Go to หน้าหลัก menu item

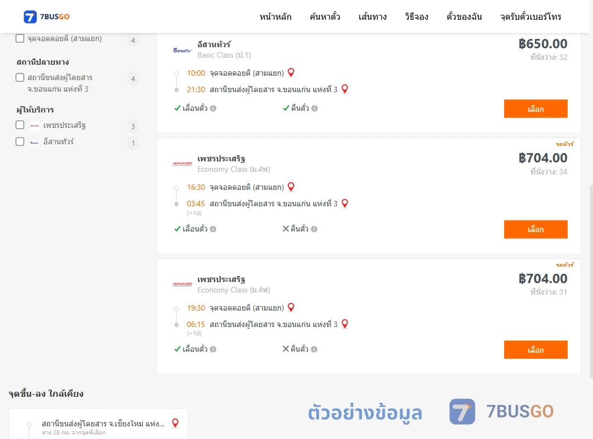point(275,16)
